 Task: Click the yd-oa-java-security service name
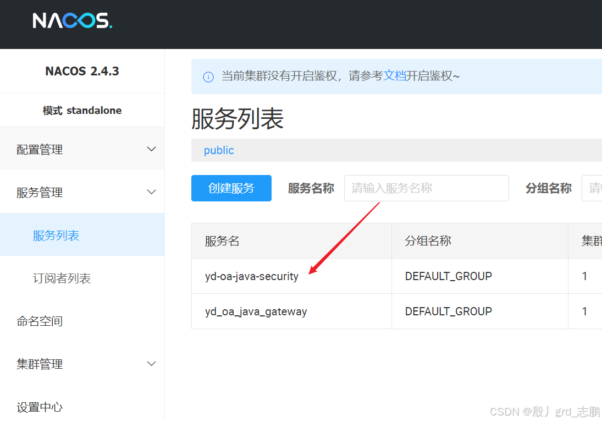[x=251, y=276]
